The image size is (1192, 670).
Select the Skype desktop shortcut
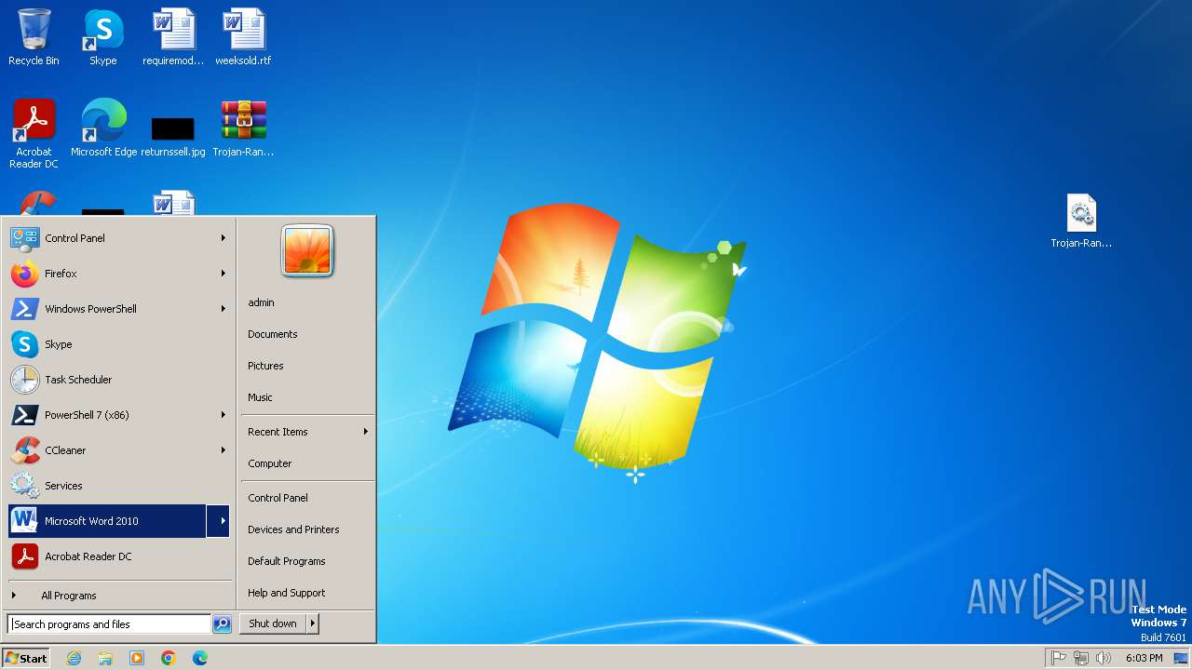click(x=103, y=37)
